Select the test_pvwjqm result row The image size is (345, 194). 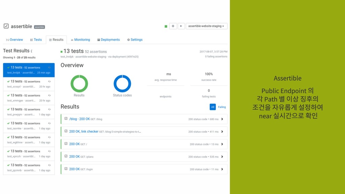click(x=29, y=112)
